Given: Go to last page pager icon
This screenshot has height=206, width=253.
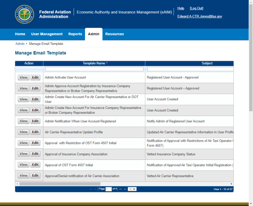Looking at the screenshot, I should (x=125, y=189).
